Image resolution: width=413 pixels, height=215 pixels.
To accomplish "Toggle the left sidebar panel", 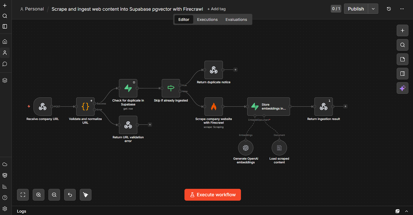I will [5, 26].
